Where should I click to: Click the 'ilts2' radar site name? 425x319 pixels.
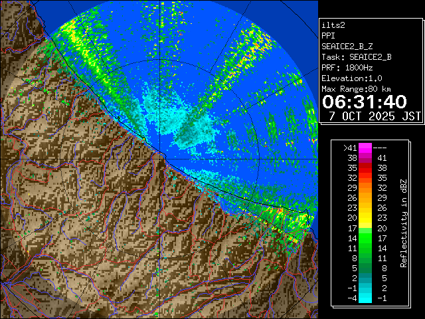click(334, 25)
